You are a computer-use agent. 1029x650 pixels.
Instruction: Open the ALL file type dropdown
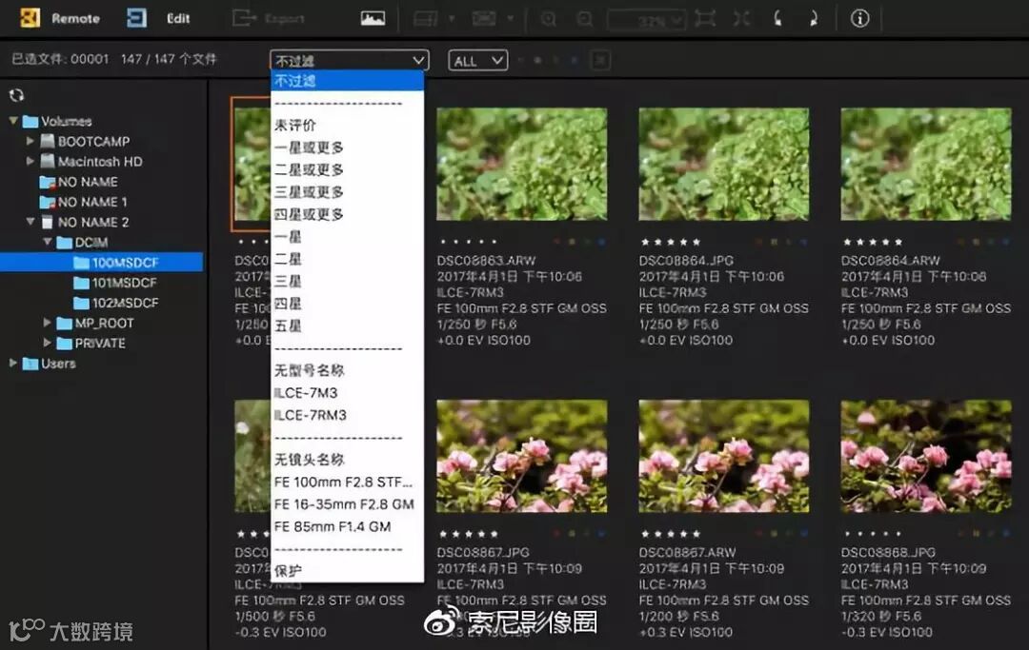pos(477,61)
